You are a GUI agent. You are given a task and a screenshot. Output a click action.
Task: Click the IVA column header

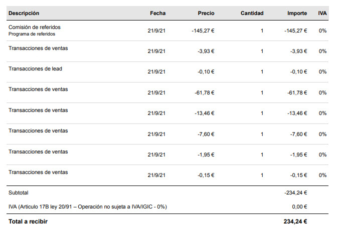(322, 13)
